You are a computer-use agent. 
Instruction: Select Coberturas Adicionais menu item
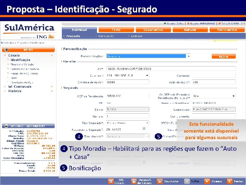[x=25, y=69]
